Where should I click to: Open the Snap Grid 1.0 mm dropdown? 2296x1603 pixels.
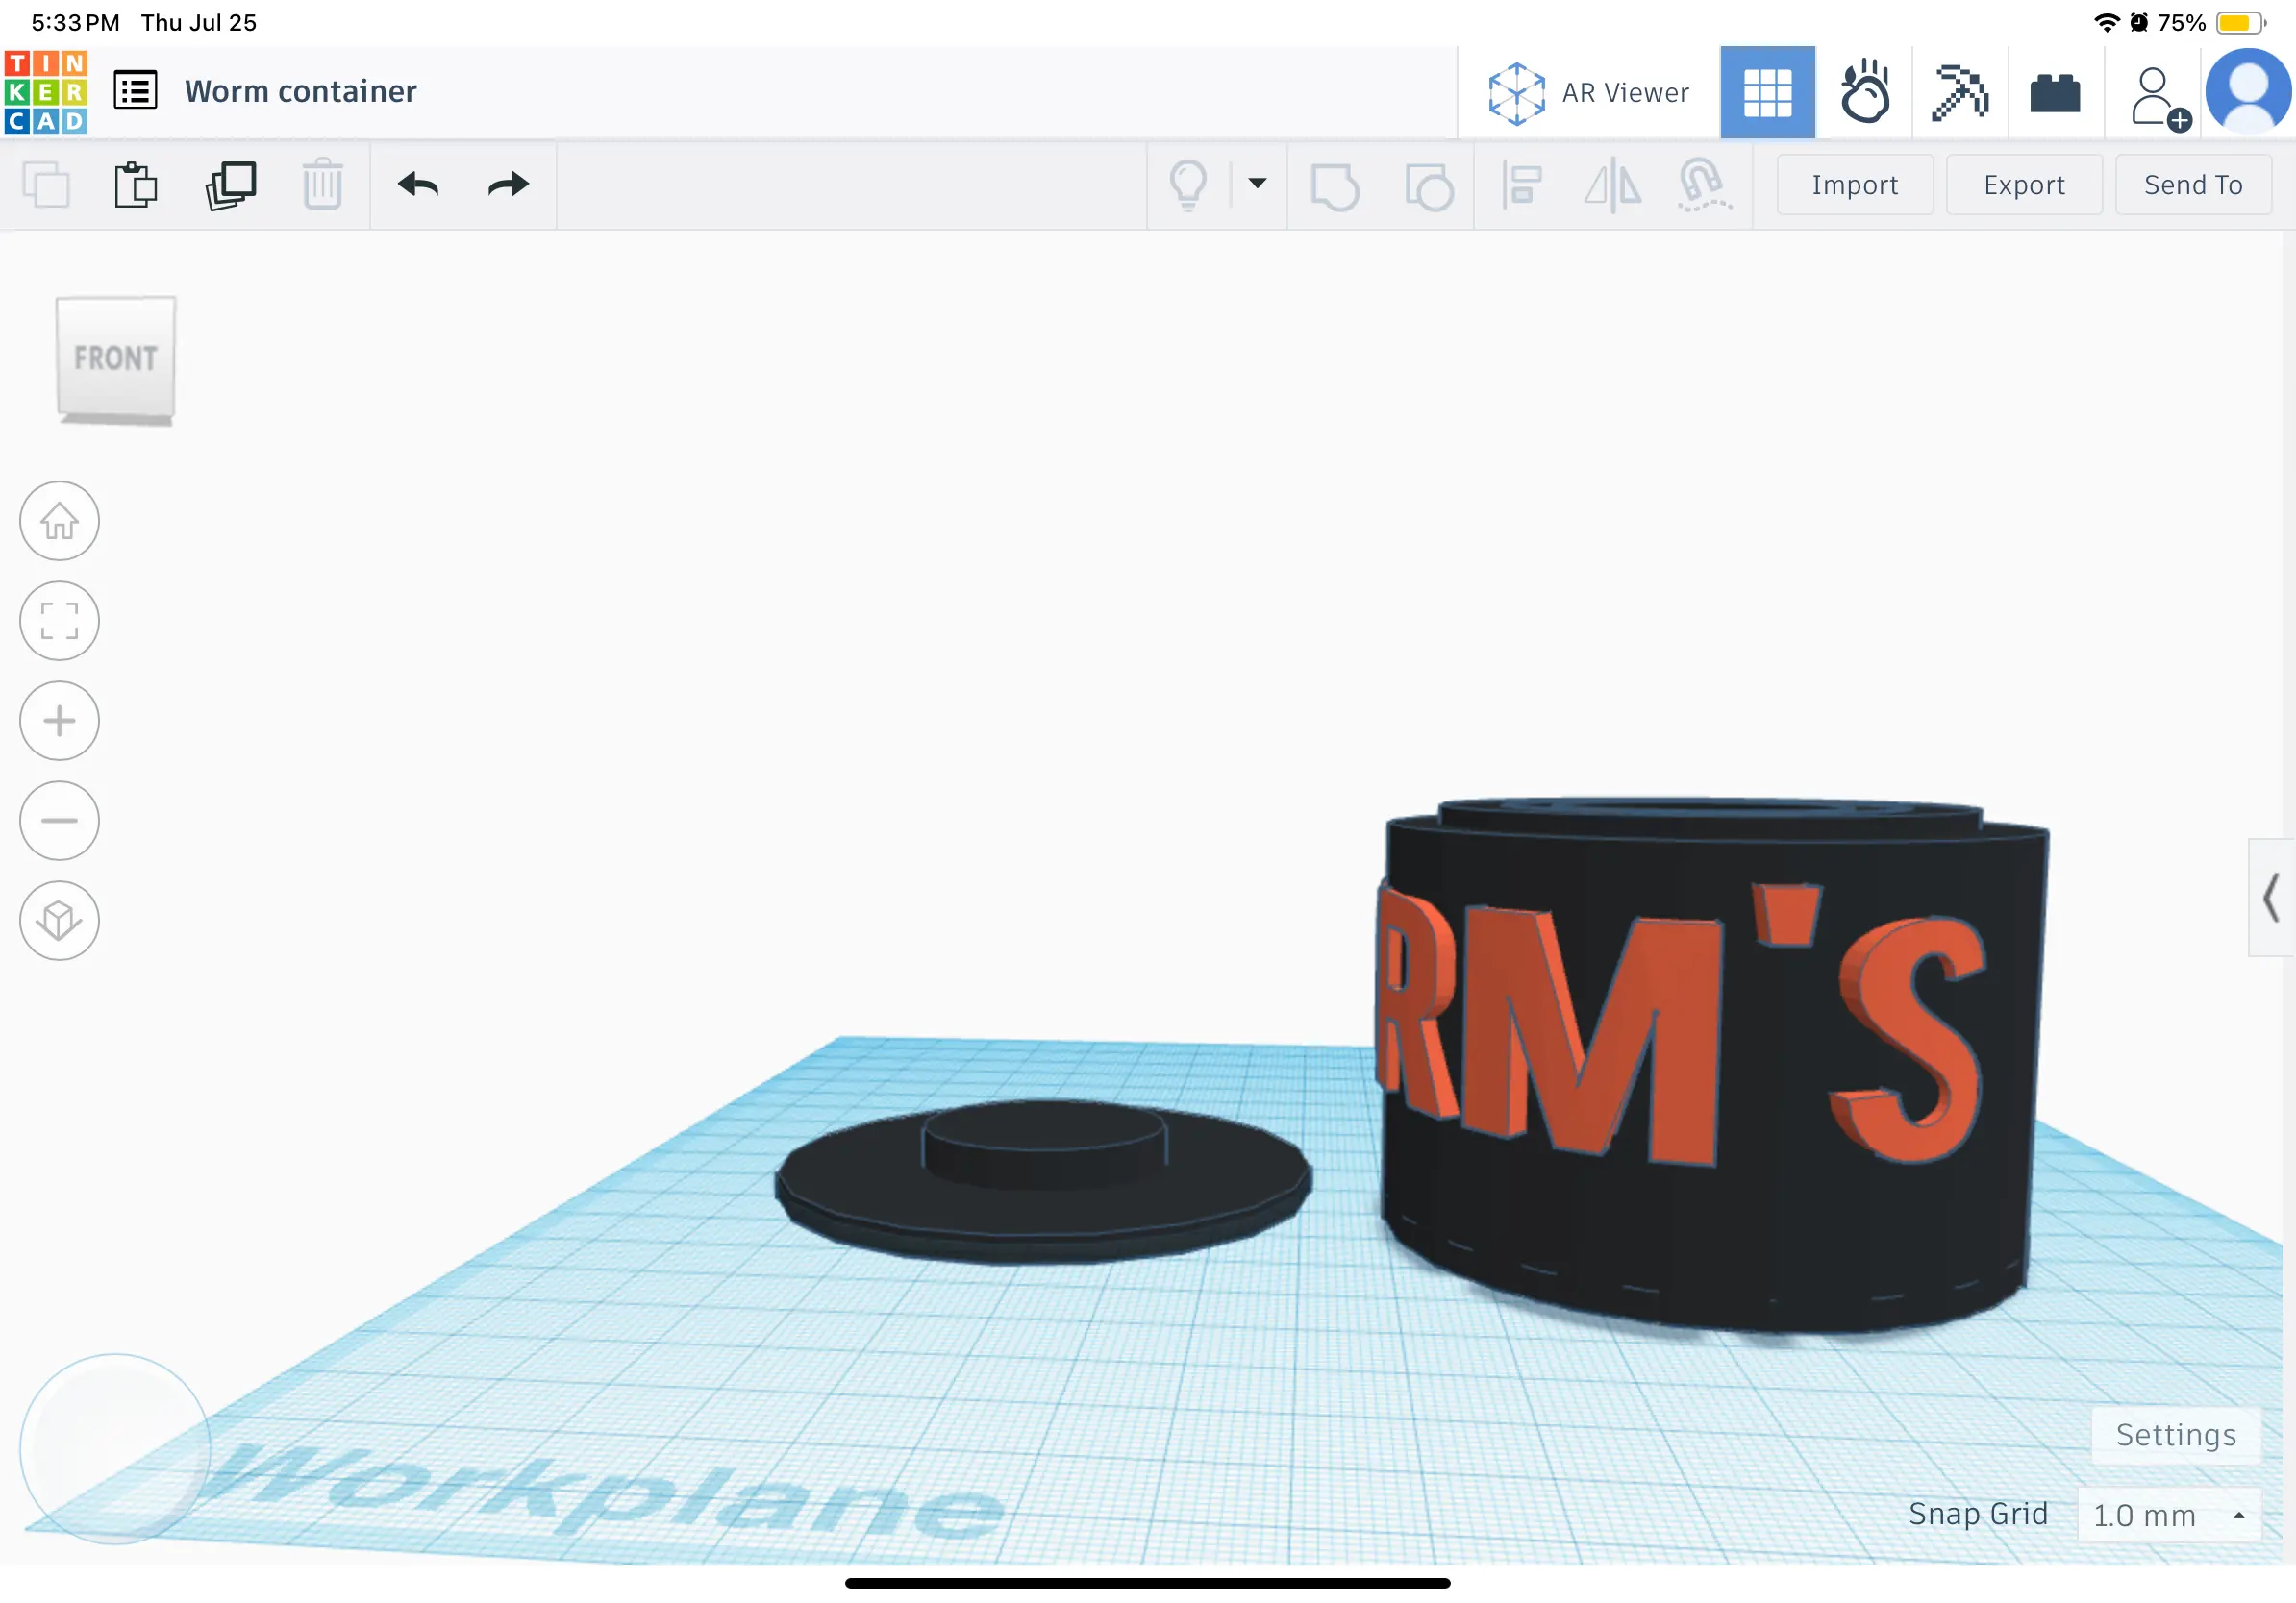point(2168,1515)
